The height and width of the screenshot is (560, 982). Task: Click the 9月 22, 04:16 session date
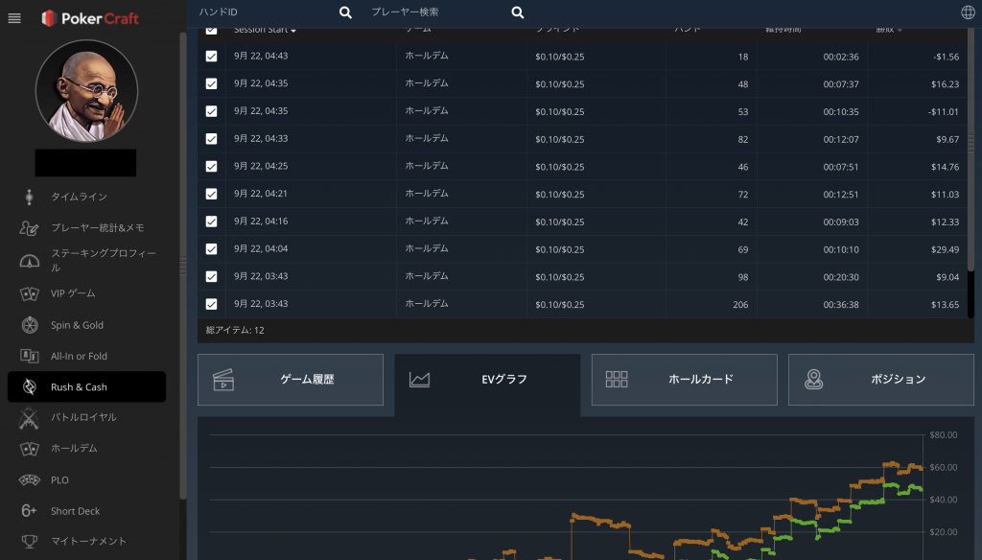click(x=261, y=222)
